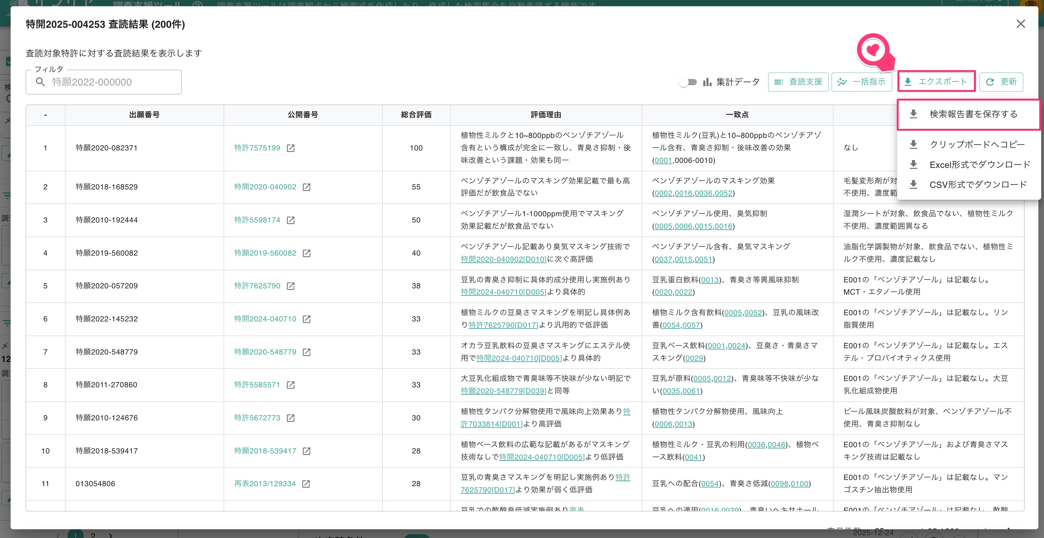Click paragraph link 0037 in row 4 一致点
The image size is (1044, 538).
(x=663, y=259)
